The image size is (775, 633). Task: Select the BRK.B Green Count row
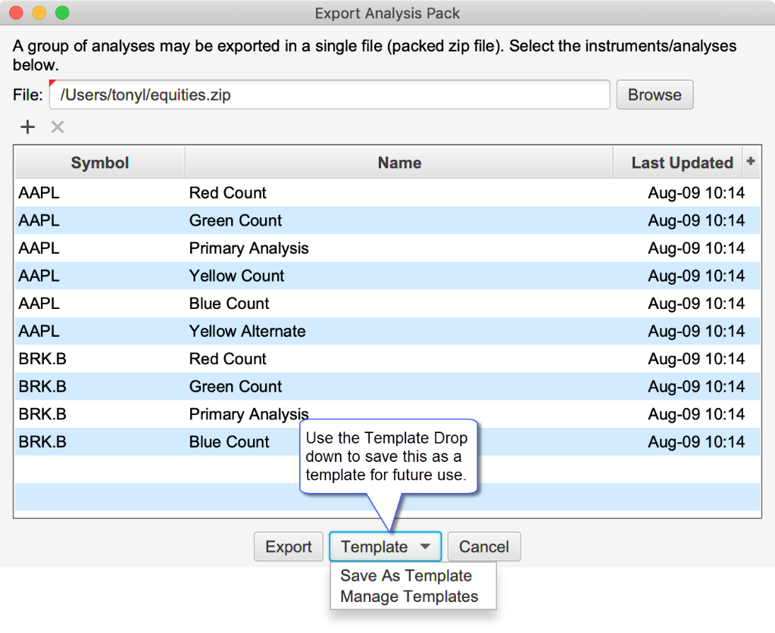[x=235, y=386]
